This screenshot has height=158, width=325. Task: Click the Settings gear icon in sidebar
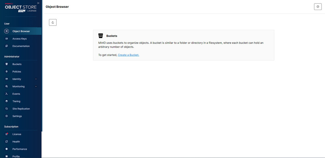tap(7, 116)
